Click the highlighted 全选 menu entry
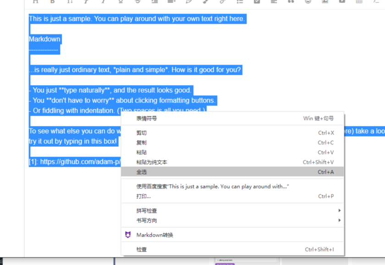This screenshot has height=265, width=385. [142, 172]
